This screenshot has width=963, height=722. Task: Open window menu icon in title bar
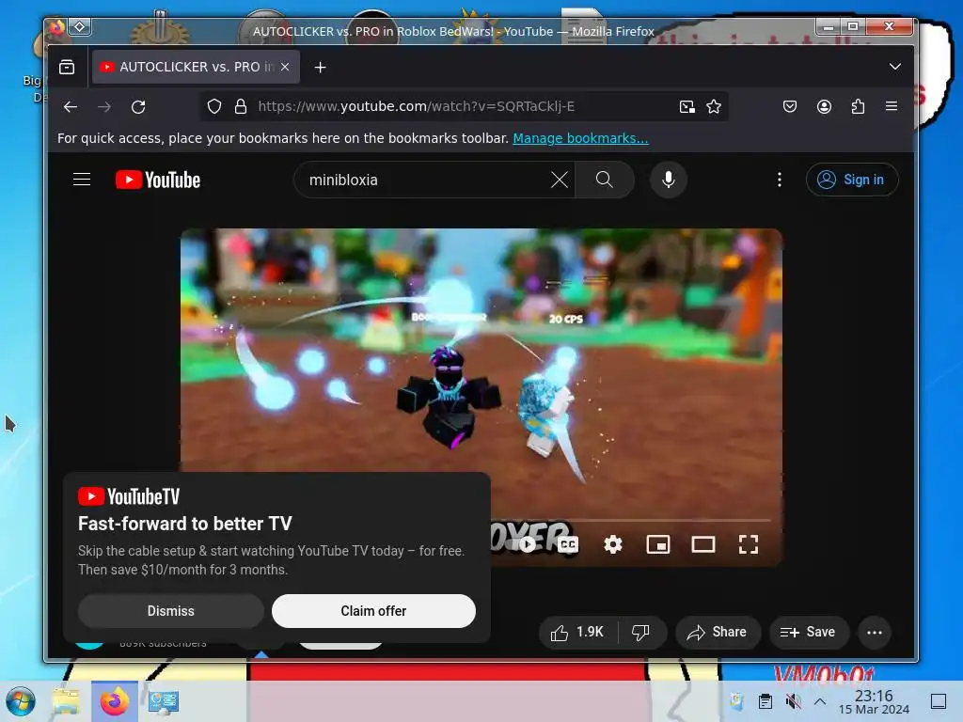(x=80, y=26)
